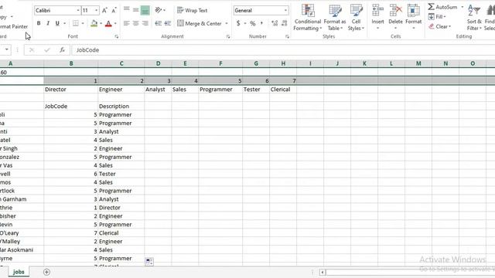Toggle Underline formatting

pos(57,23)
